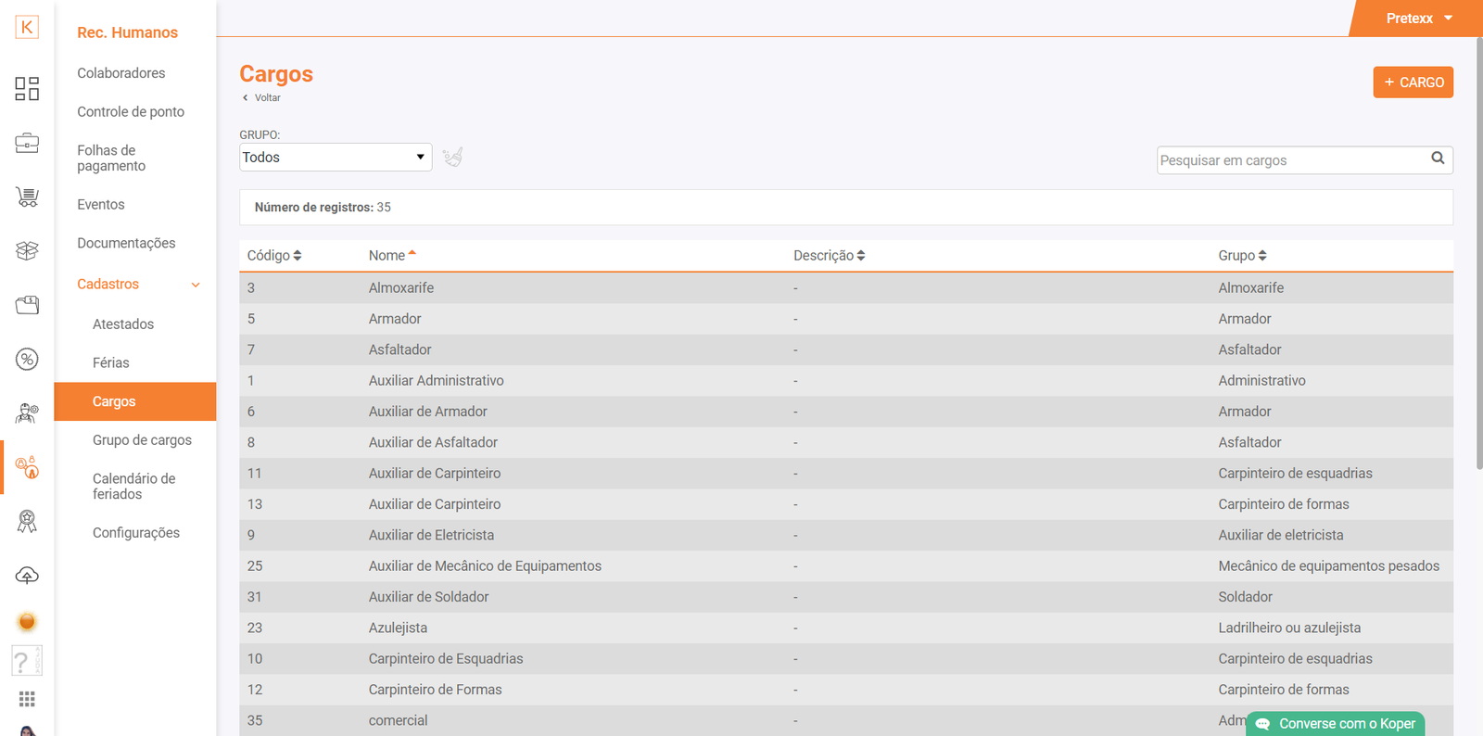Click the briefcase icon in the sidebar
This screenshot has width=1483, height=736.
[x=27, y=143]
